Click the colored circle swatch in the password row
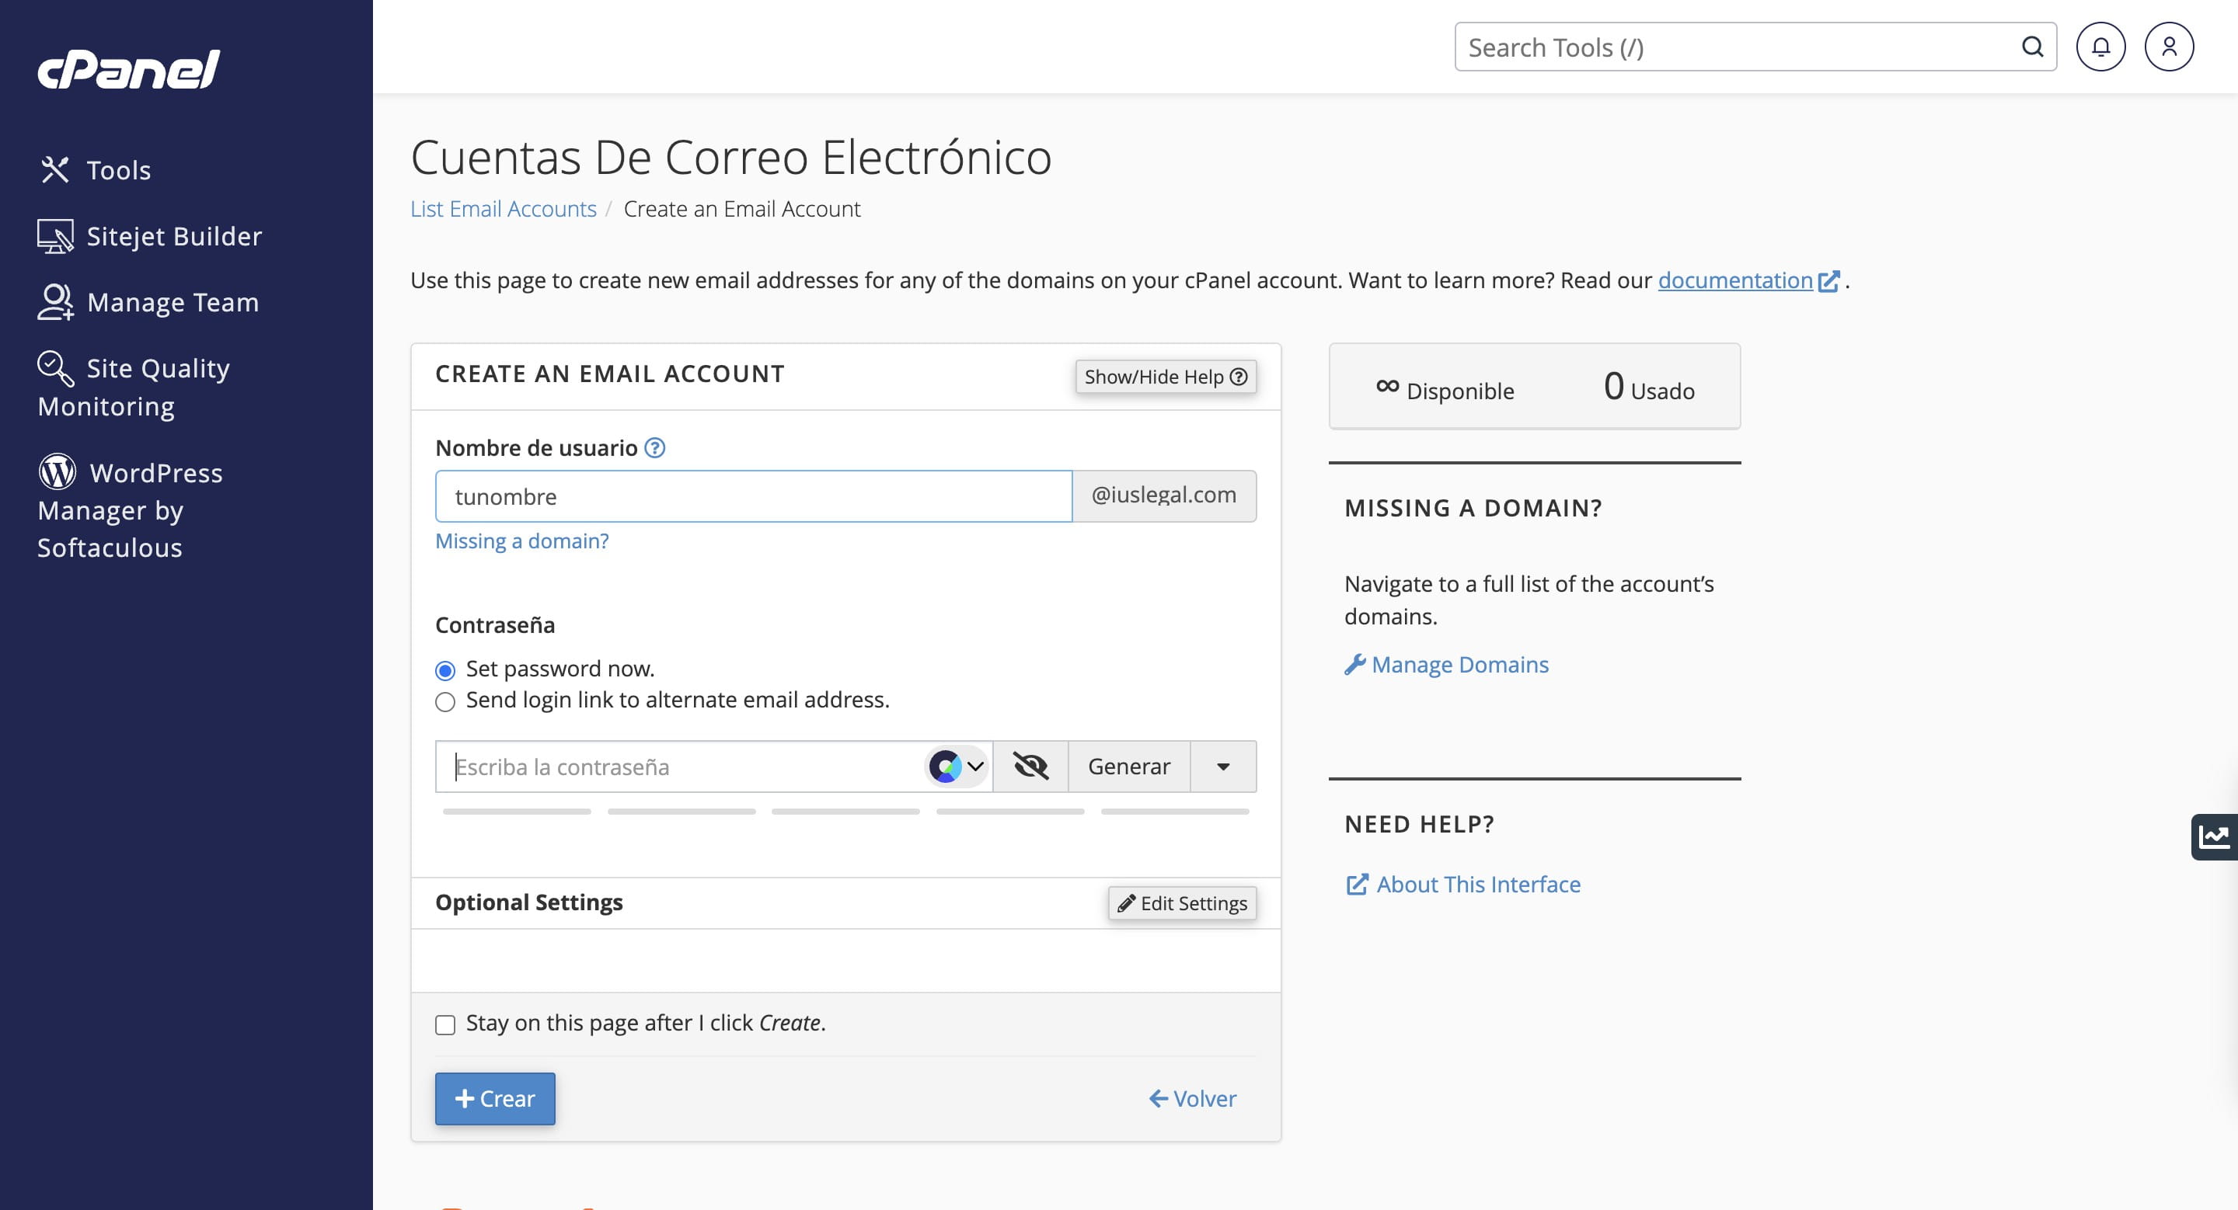Image resolution: width=2238 pixels, height=1210 pixels. (946, 767)
